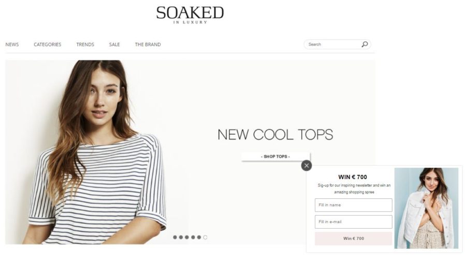The height and width of the screenshot is (255, 466).
Task: Click the pink Win € 700 button
Action: click(353, 238)
